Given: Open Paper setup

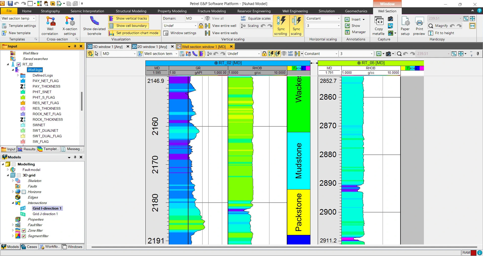Looking at the screenshot, I should (405, 26).
